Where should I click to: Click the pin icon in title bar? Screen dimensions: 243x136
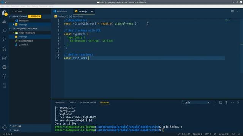click(x=6, y=2)
